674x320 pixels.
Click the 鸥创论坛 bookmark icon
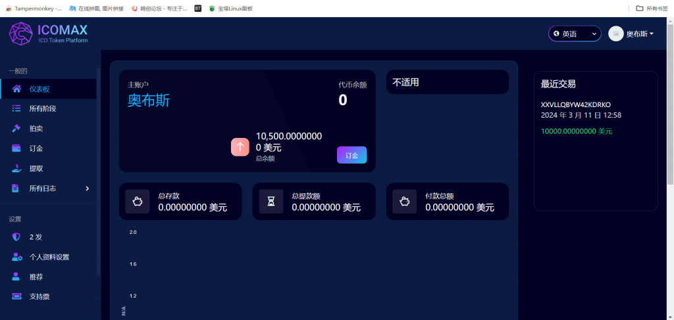click(134, 8)
